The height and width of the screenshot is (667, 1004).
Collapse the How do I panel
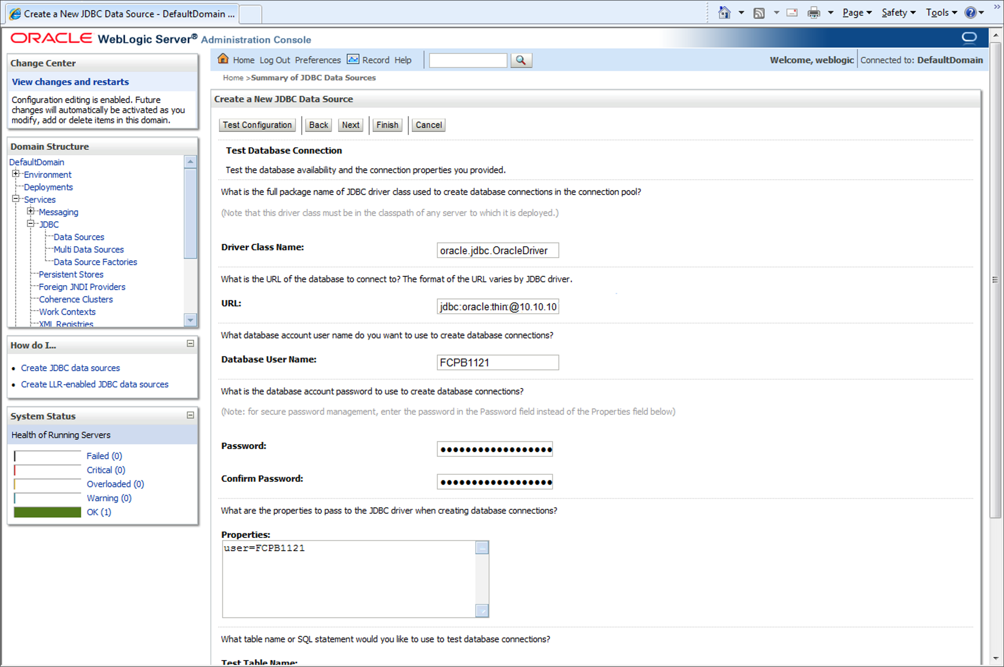[x=190, y=343]
